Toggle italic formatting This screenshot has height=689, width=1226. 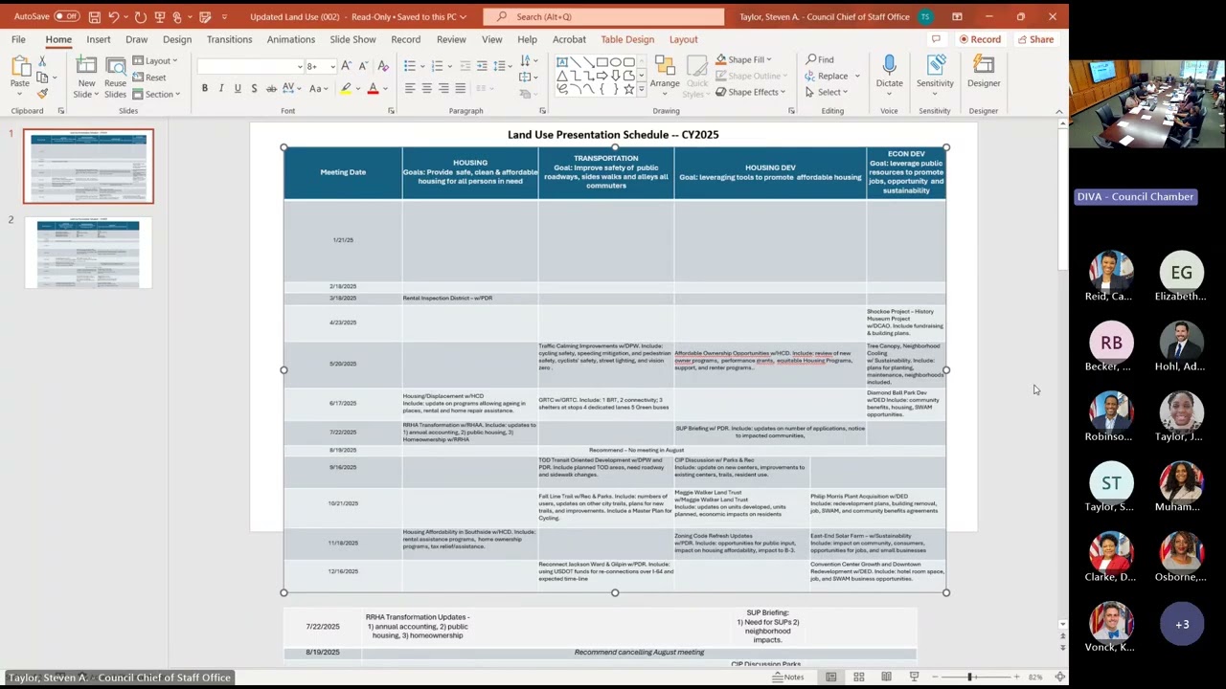[x=221, y=88]
